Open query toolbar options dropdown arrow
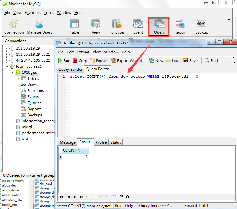237x209 pixels. click(235, 63)
